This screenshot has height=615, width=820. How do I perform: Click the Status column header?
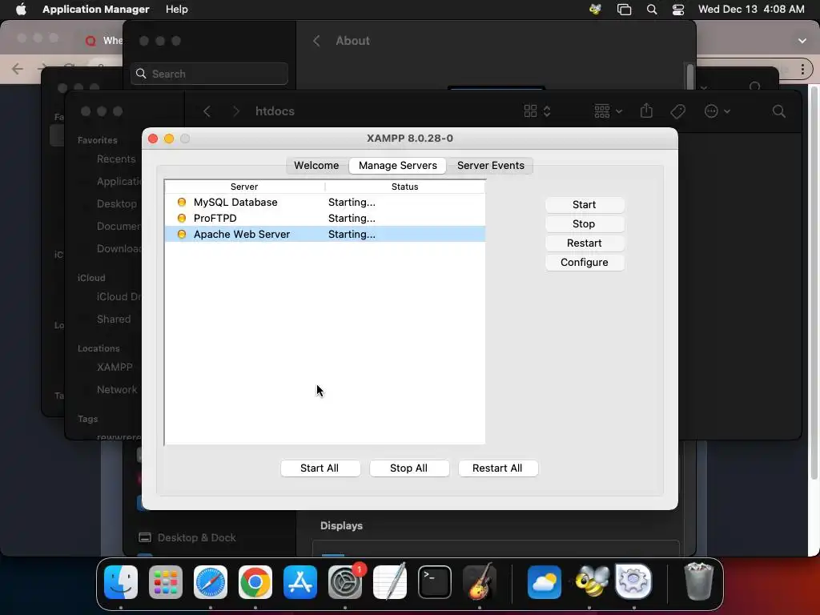pos(404,187)
